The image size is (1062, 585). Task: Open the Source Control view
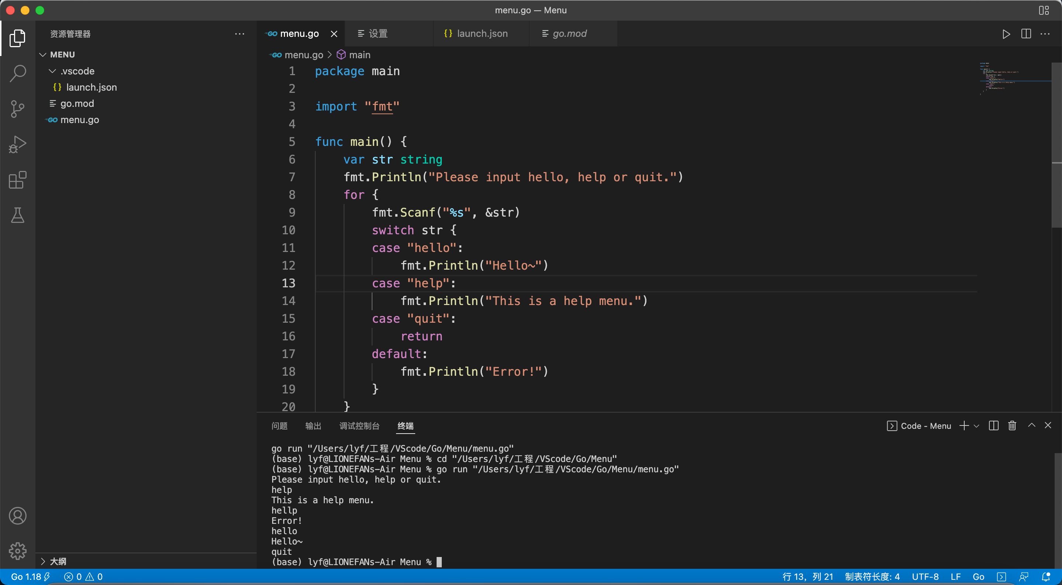tap(17, 109)
